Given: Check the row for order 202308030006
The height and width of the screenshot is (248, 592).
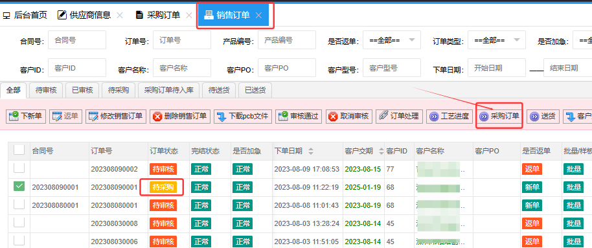Looking at the screenshot, I should click(19, 240).
